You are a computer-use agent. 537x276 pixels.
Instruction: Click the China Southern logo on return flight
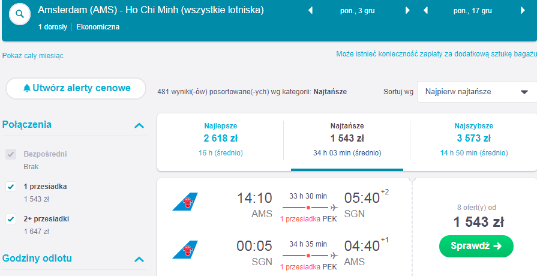point(185,250)
